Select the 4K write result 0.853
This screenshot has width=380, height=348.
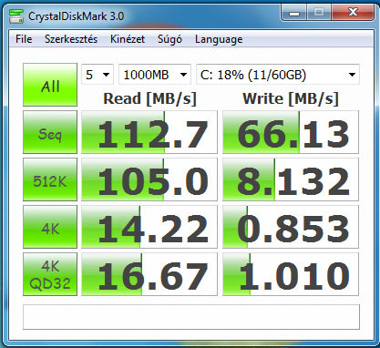pyautogui.click(x=291, y=227)
